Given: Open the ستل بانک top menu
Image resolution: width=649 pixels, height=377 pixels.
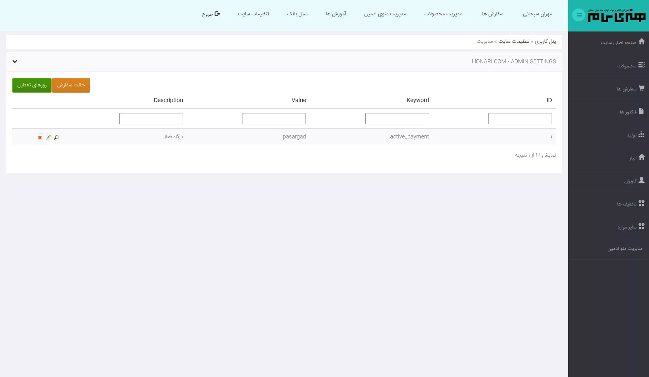Looking at the screenshot, I should coord(297,14).
